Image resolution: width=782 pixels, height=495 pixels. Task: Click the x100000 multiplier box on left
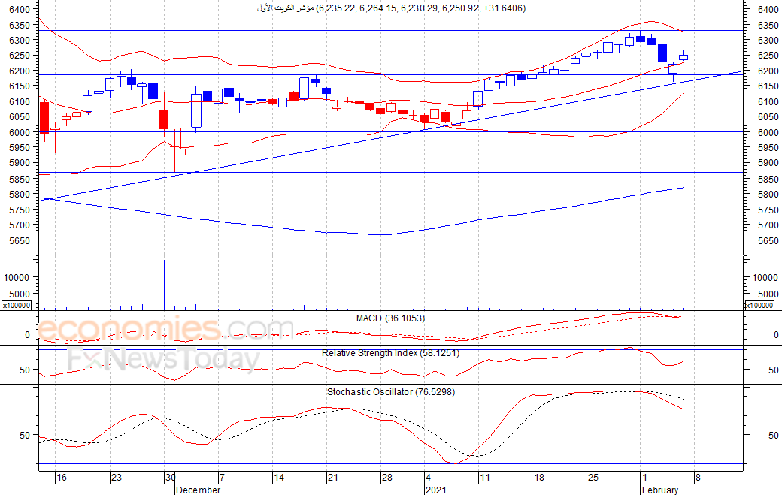point(17,305)
